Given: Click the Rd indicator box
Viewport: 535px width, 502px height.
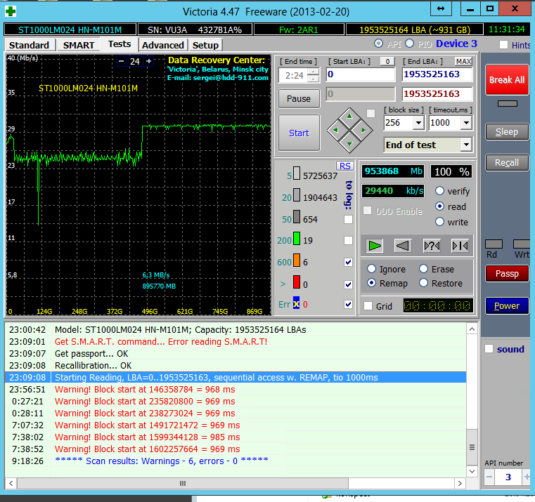Looking at the screenshot, I should tap(494, 244).
